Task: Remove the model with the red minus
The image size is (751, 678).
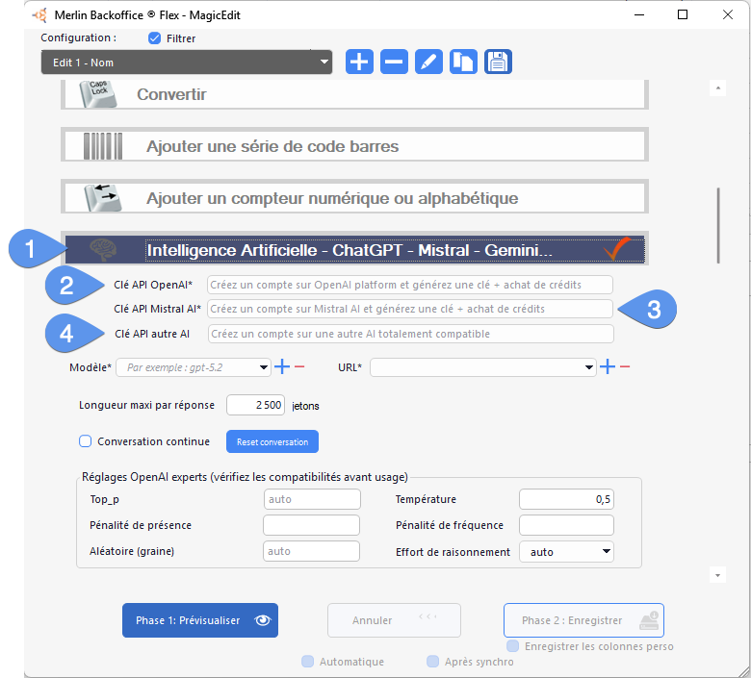Action: click(x=299, y=367)
